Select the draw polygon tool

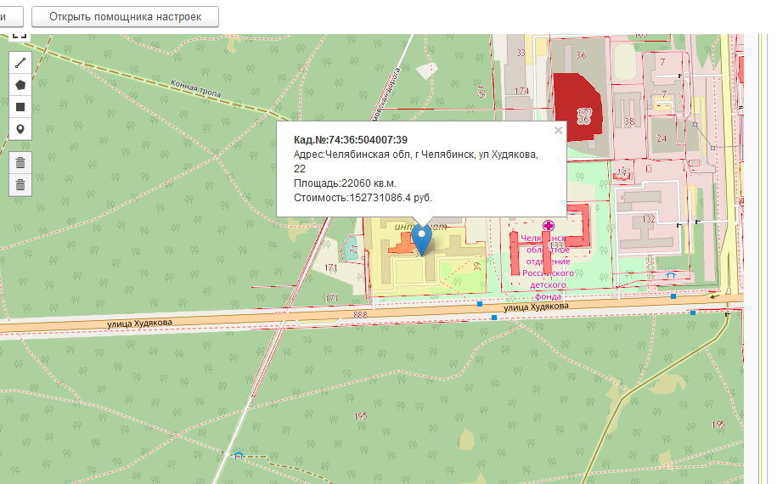point(20,85)
